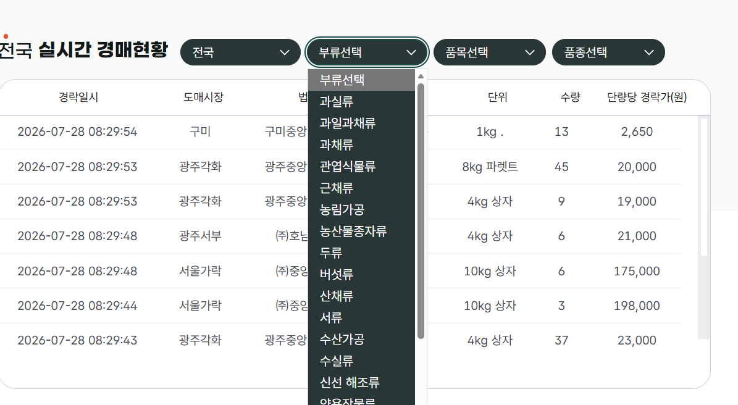Choose 관엽식물류 from the category list
The image size is (738, 405).
(361, 167)
